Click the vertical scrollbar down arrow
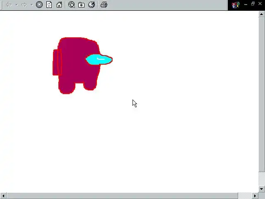The width and height of the screenshot is (265, 199). click(x=261, y=189)
